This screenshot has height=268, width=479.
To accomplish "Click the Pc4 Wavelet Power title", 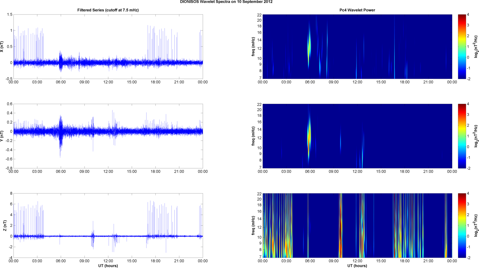I will coord(357,10).
